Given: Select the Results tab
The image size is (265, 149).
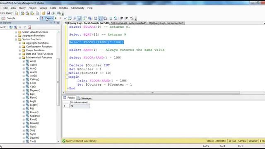Looking at the screenshot, I should [69, 98].
